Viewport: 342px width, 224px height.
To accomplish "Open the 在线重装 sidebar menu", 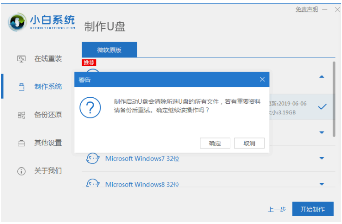I will [x=48, y=59].
